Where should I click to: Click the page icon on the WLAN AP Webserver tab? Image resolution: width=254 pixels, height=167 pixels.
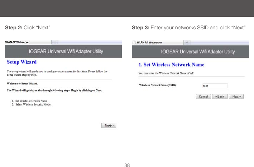[x=134, y=42]
